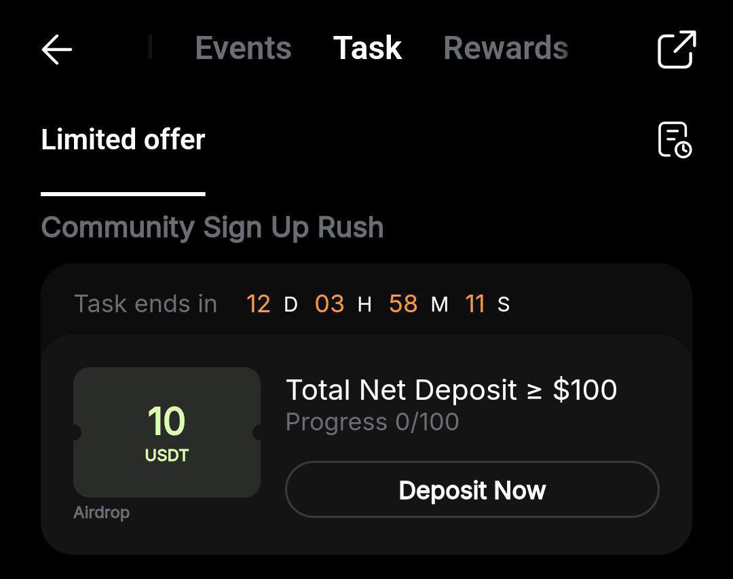Open the share icon at top right
Screen dimensions: 733x579
(677, 50)
